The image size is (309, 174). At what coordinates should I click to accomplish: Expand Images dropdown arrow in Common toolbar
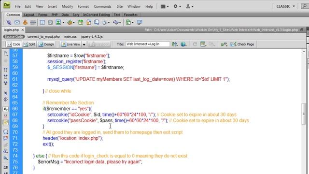tap(63, 23)
